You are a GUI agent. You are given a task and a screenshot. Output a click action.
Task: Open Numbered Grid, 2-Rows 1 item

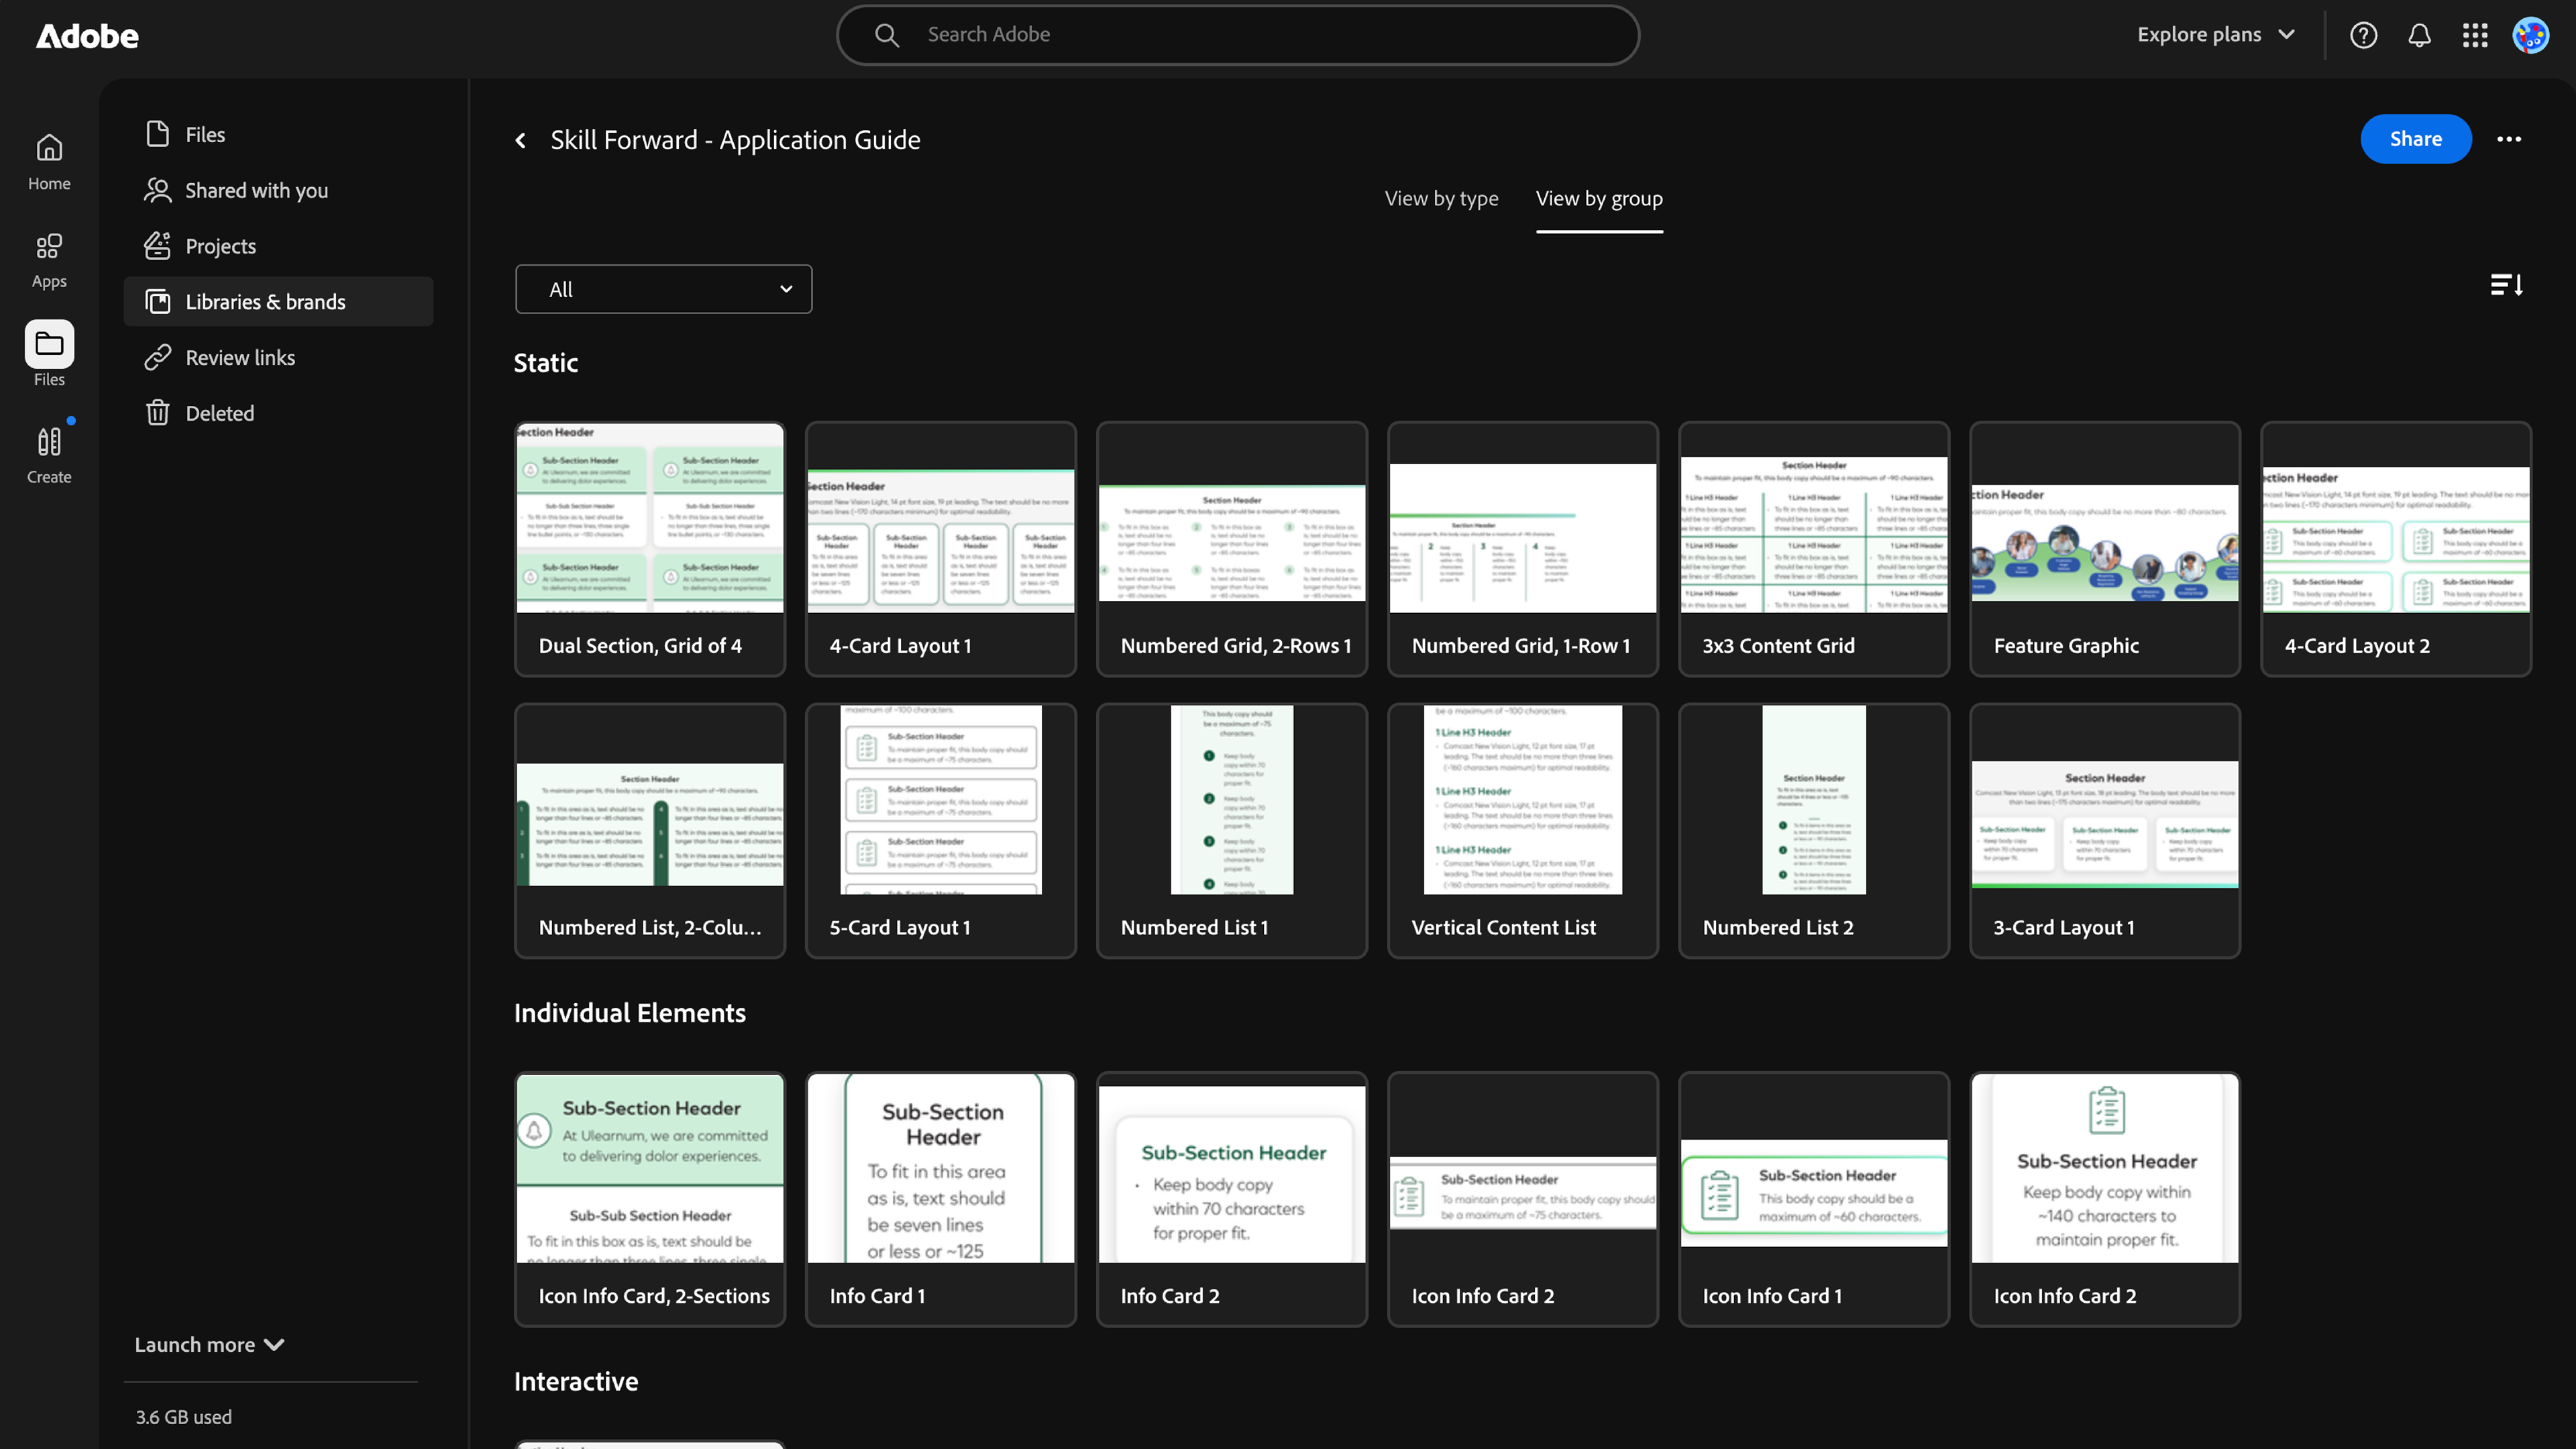point(1232,549)
